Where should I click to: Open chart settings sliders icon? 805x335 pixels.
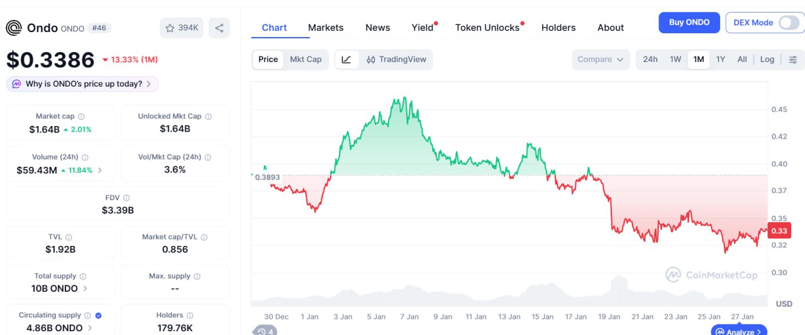[x=793, y=60]
